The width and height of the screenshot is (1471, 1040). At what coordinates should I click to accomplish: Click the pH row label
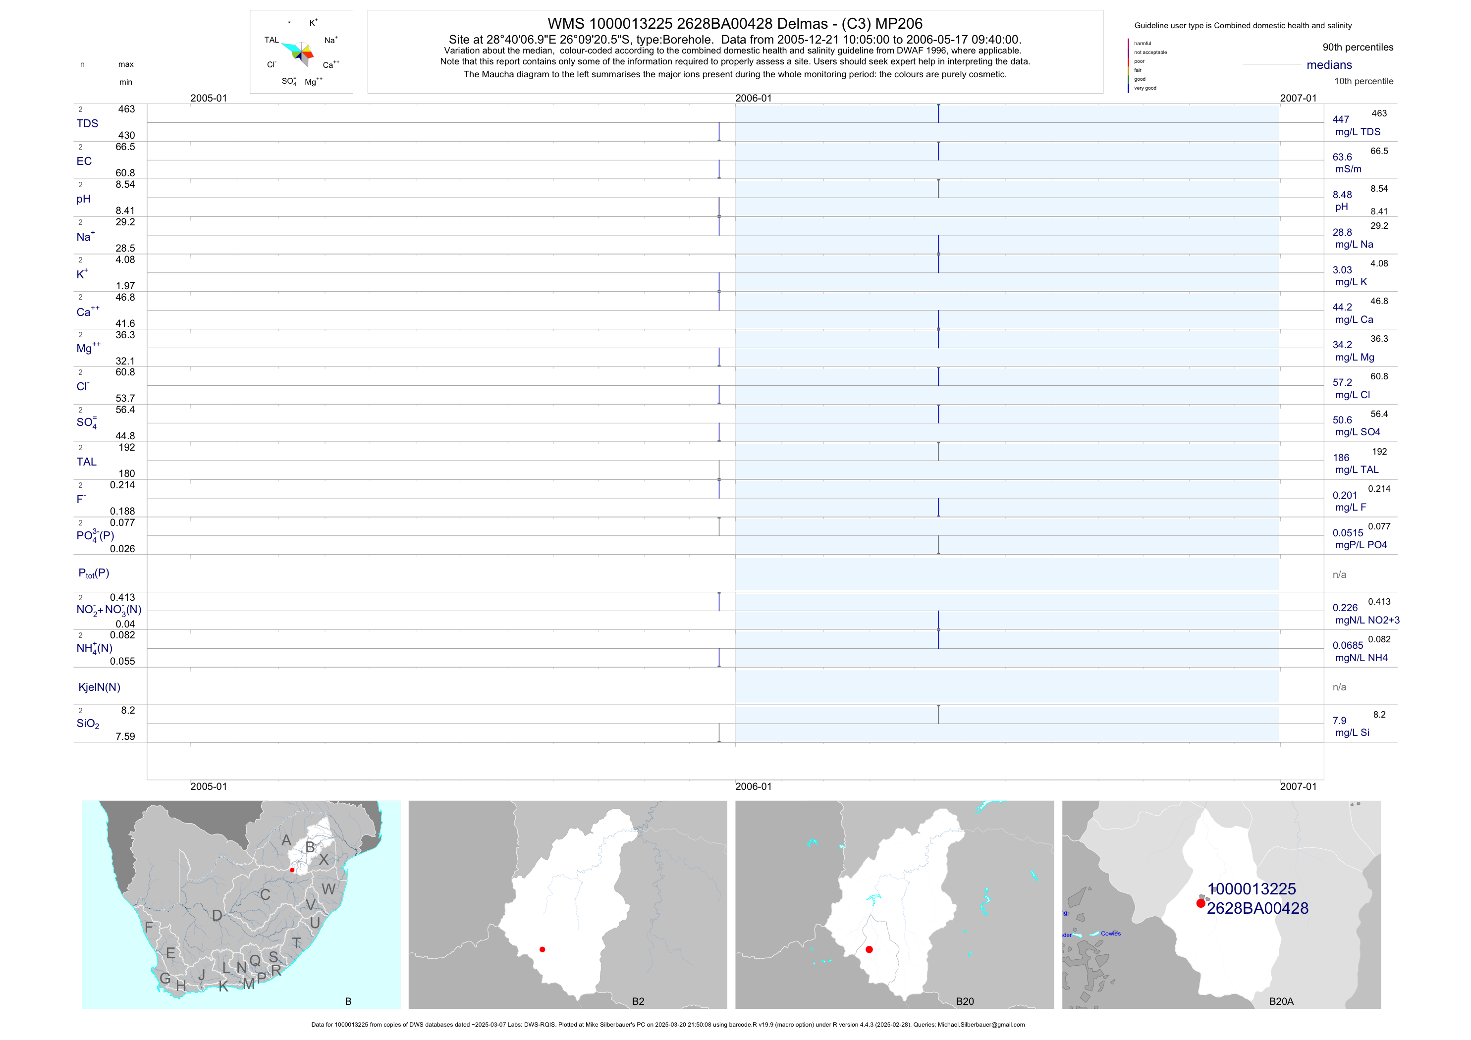pos(83,199)
